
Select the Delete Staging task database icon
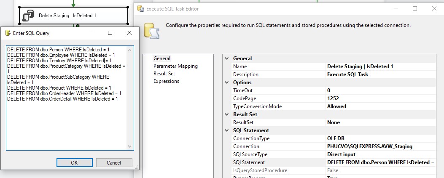point(28,16)
